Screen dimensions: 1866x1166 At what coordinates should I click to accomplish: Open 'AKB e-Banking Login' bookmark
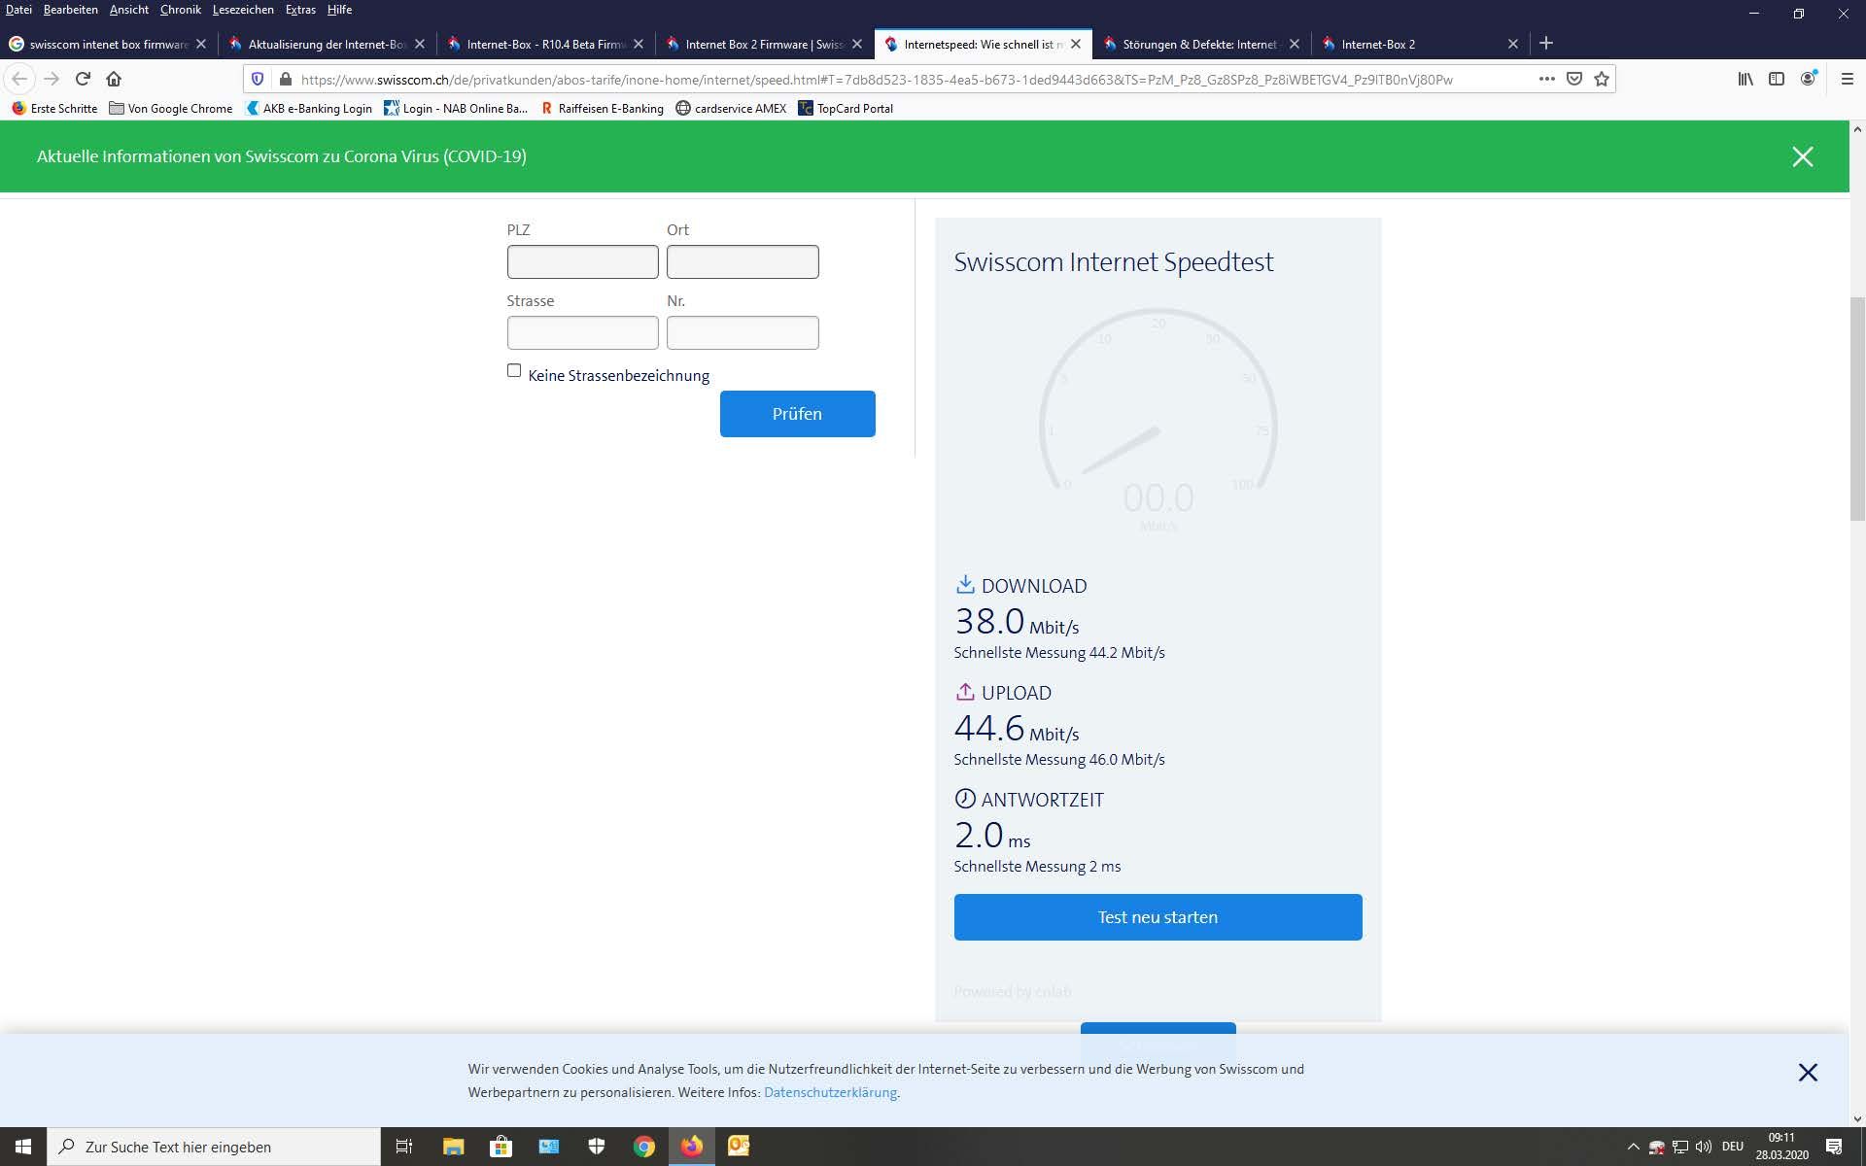pyautogui.click(x=309, y=108)
